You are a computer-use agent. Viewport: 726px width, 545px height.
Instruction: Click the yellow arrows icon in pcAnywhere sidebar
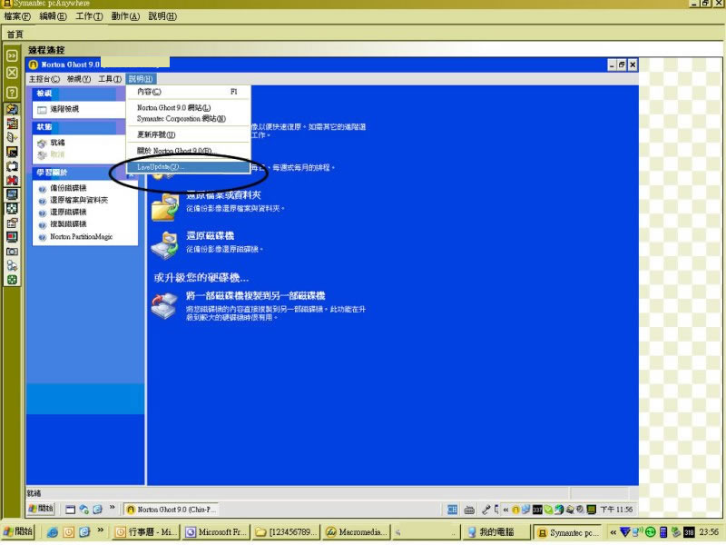12,109
